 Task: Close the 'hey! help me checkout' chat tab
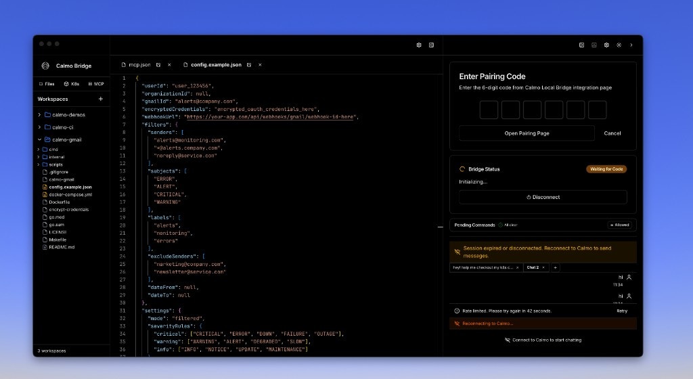[x=518, y=267]
